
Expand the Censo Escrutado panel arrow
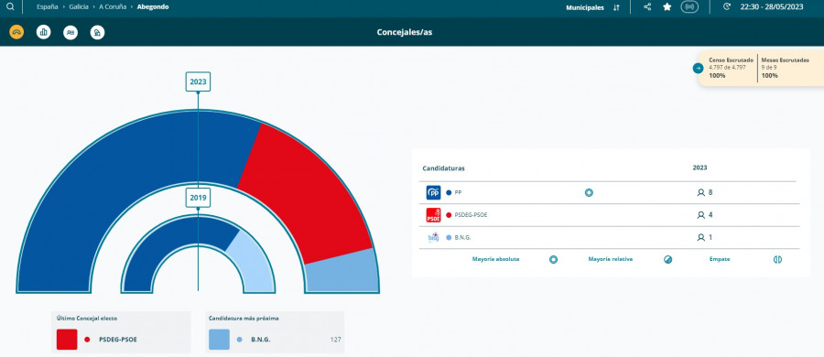698,69
